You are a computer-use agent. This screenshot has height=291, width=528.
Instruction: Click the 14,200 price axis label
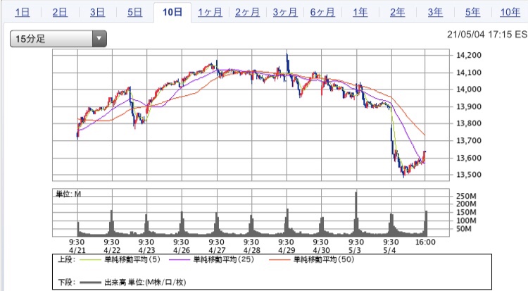click(x=469, y=55)
